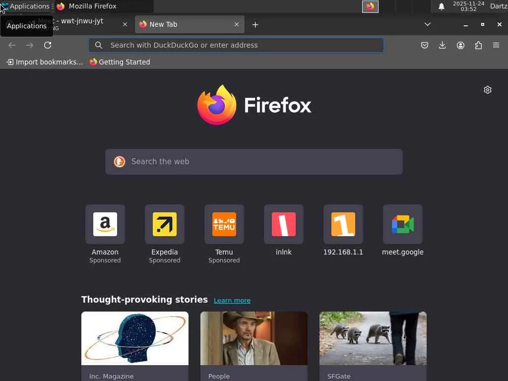Open the Inc. Magazine story thumbnail
Screen dimensions: 508x381
coord(135,338)
